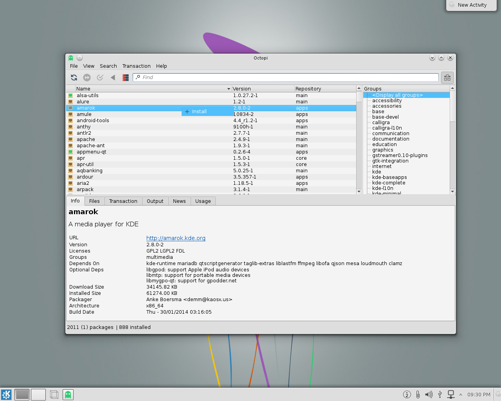Click the package icon next to appmenu-qt

70,152
